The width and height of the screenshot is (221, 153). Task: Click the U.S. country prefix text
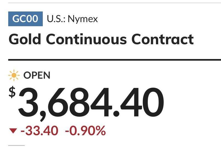[x=55, y=19]
